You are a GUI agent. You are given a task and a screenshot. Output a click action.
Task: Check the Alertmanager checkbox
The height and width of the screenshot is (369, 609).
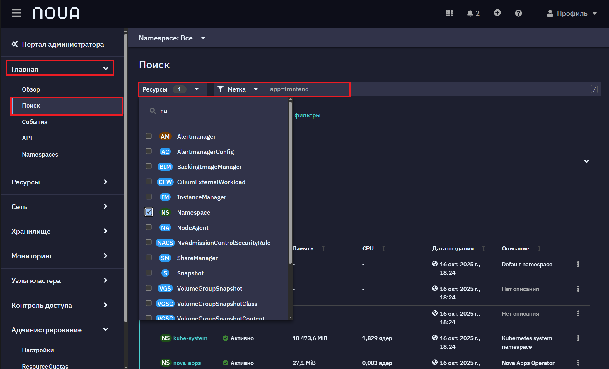coord(149,136)
